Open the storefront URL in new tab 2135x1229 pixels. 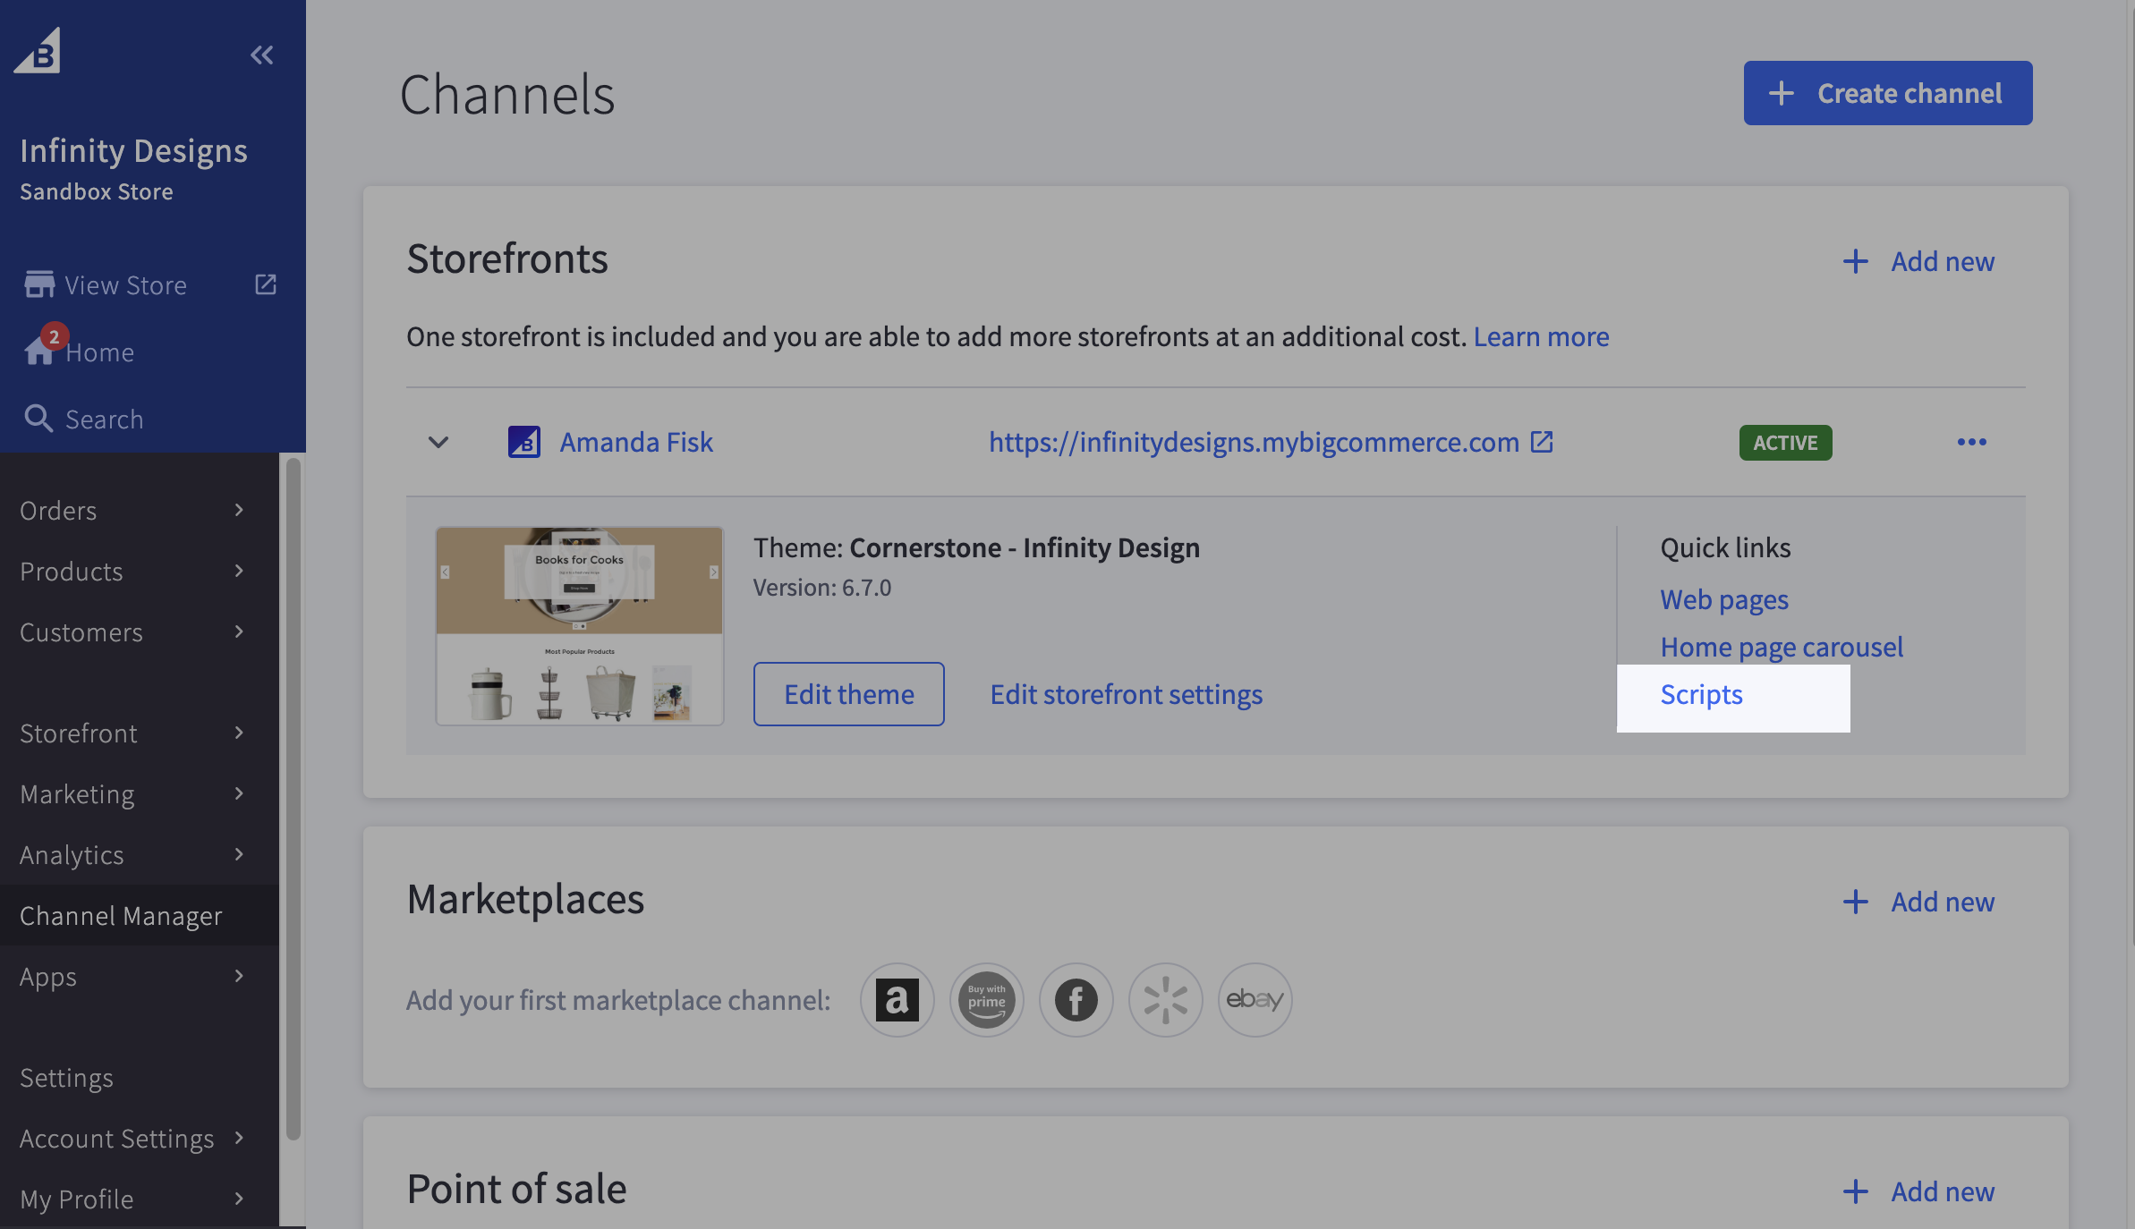1541,441
